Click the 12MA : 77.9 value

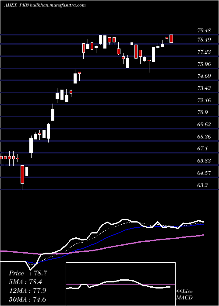point(28,291)
